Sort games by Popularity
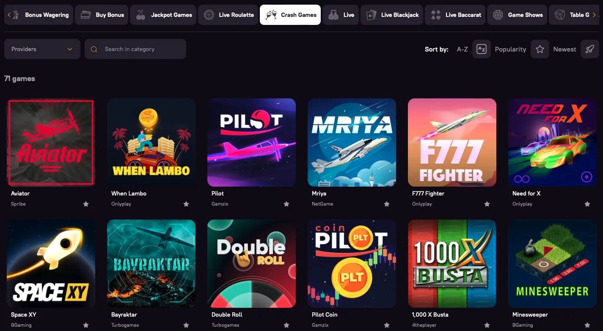The height and width of the screenshot is (331, 603). [x=510, y=49]
